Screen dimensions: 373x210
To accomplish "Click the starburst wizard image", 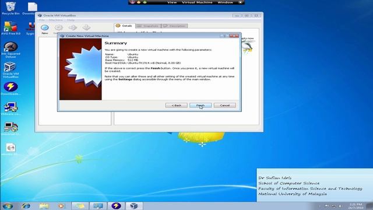I will [80, 69].
